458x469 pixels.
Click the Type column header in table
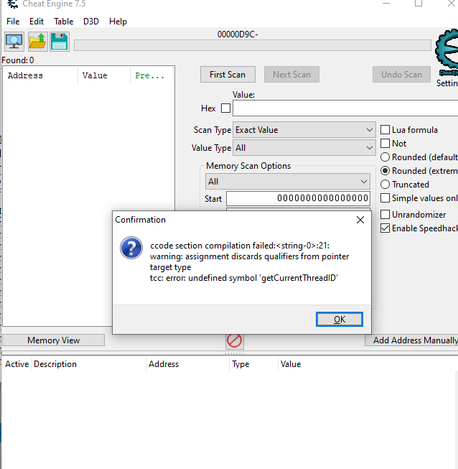pyautogui.click(x=254, y=364)
